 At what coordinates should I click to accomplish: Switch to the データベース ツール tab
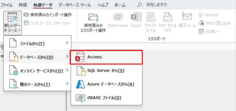[x=75, y=5]
